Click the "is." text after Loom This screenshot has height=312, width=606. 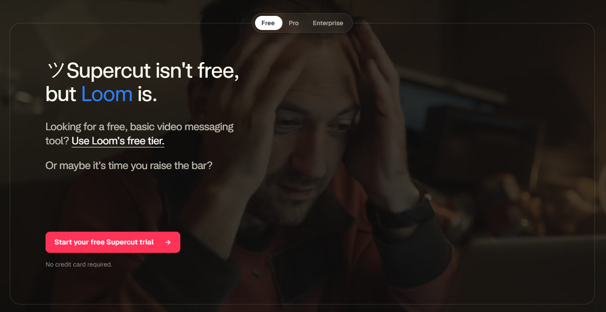147,94
